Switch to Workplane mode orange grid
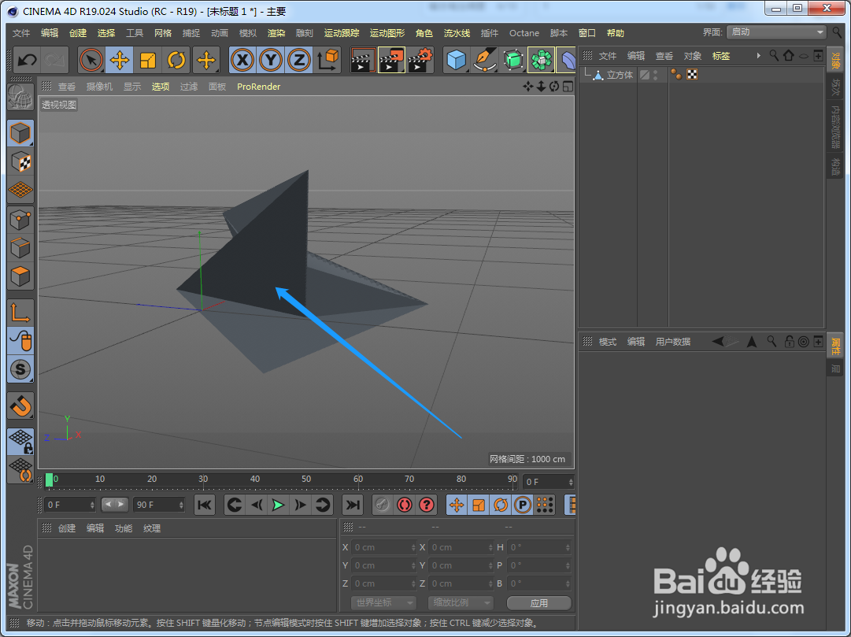The width and height of the screenshot is (851, 637). point(20,190)
